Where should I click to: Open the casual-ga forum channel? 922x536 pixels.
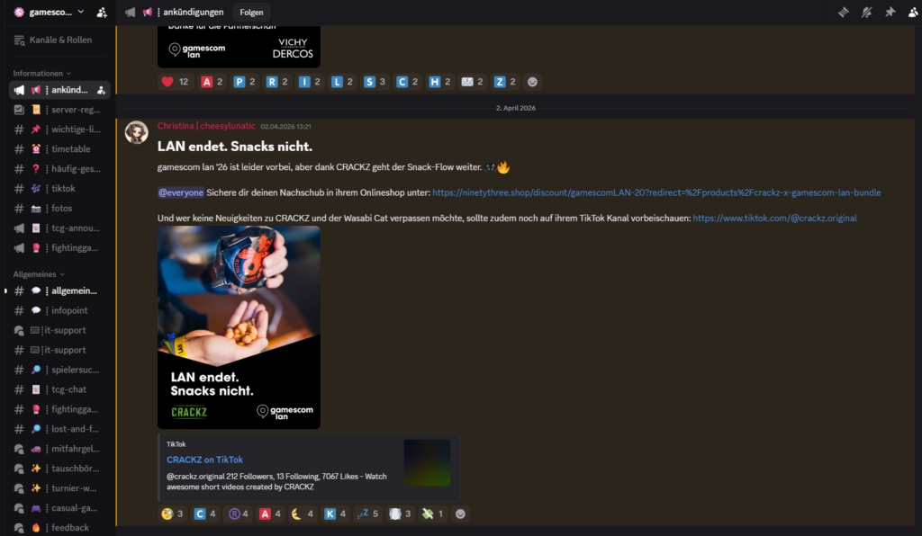pos(59,508)
